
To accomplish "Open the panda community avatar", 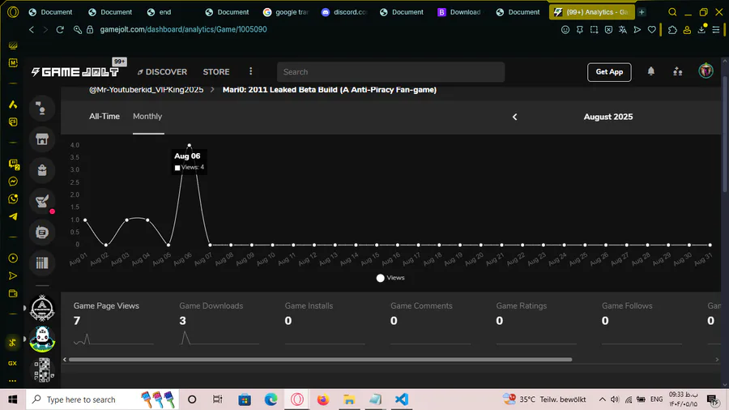I will coord(42,339).
